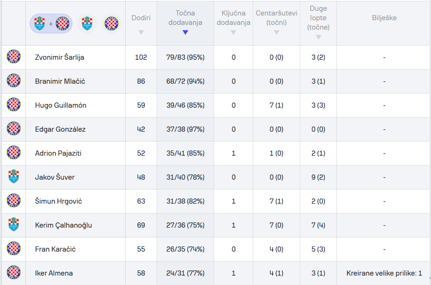Click club crest next to Edgar González

coord(14,129)
